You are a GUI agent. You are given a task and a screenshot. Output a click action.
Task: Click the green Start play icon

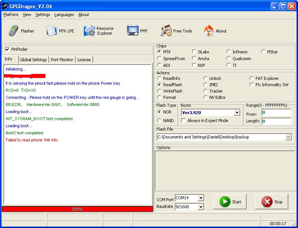225,202
